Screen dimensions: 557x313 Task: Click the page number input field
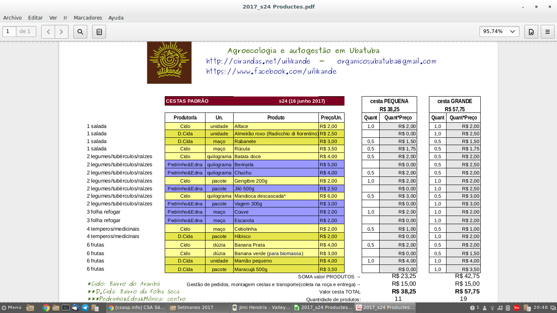pos(9,31)
